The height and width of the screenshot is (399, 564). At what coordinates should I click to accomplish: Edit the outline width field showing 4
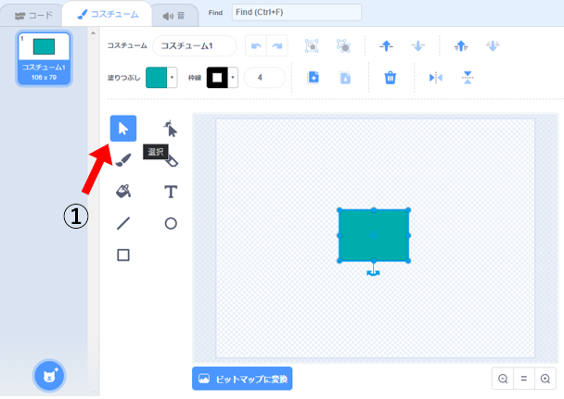tap(264, 78)
